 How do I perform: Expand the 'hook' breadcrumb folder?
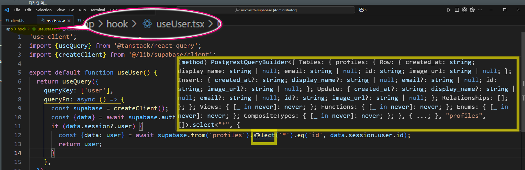(22, 29)
